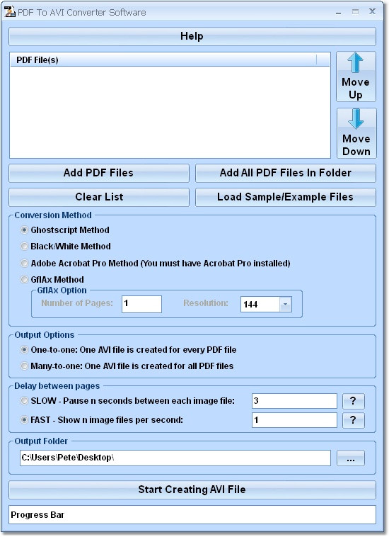Click the Move Down arrow button
Viewport: 389px width, 537px height.
click(356, 133)
